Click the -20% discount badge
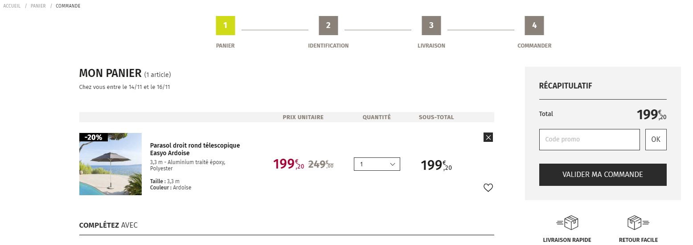 [94, 137]
